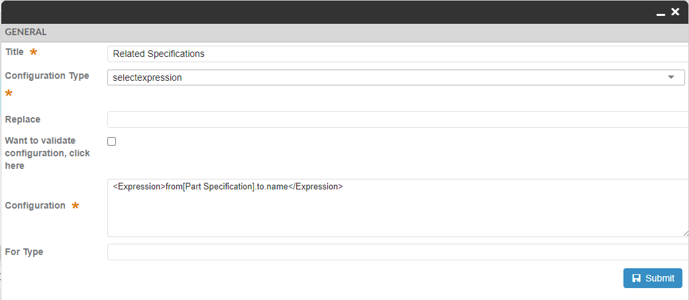Click the Configuration Type label
Image resolution: width=689 pixels, height=300 pixels.
(x=47, y=75)
